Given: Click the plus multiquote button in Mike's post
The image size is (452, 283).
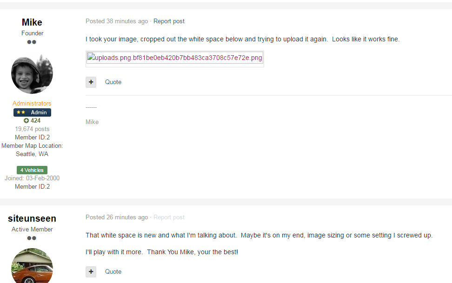Looking at the screenshot, I should click(x=91, y=82).
